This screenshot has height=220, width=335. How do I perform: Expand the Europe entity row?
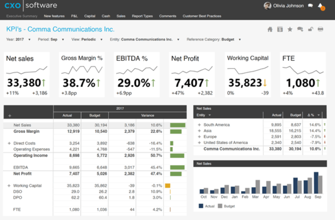click(199, 137)
